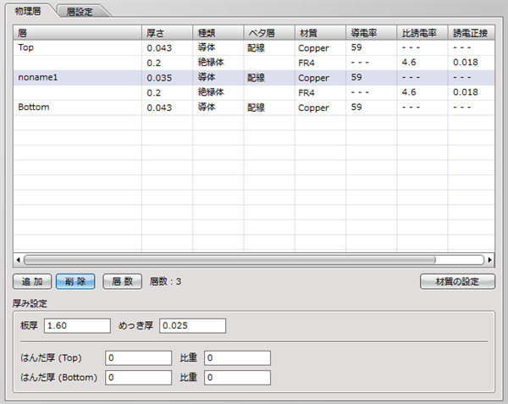Select the 物理層 tab
This screenshot has height=404, width=508.
click(31, 10)
